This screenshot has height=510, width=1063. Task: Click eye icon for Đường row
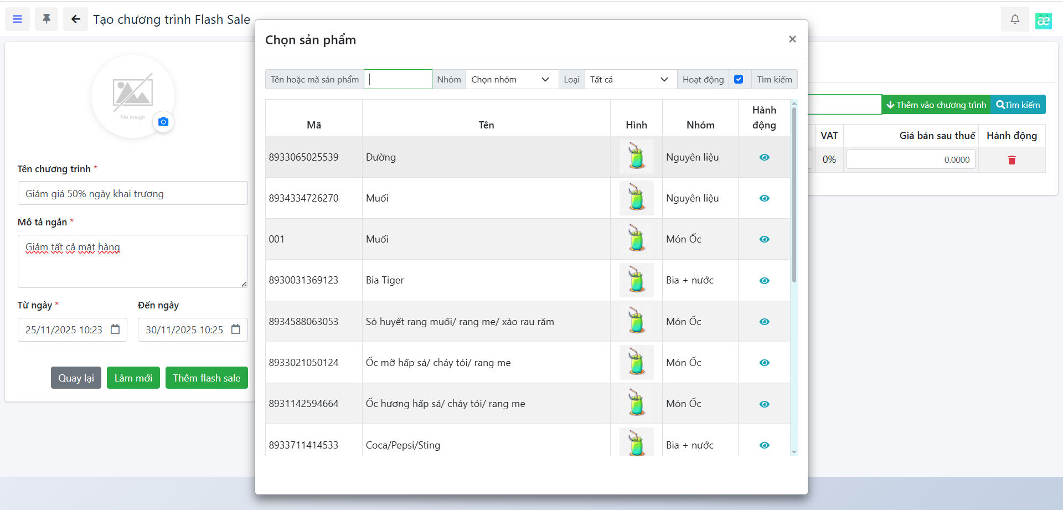coord(764,157)
